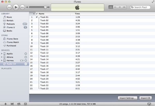The height and width of the screenshot is (106, 155).
Task: Click the volume slider knob
Action: [45, 7]
